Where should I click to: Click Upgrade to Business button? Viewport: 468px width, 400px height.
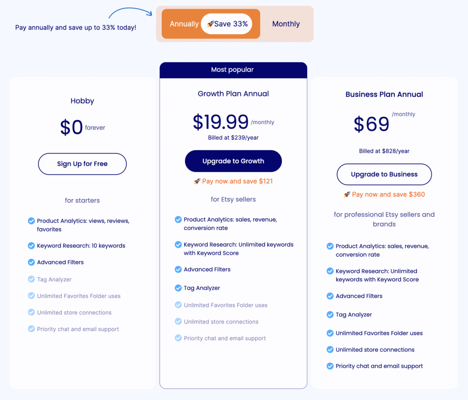click(x=384, y=174)
